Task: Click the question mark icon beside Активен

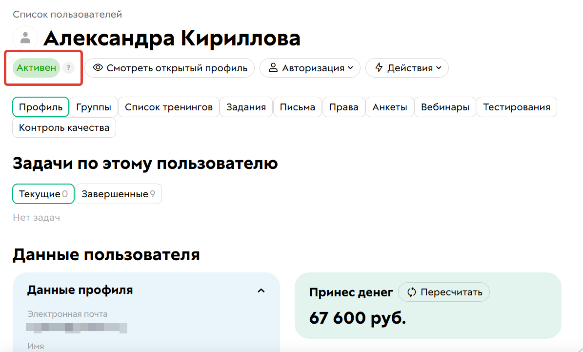Action: pyautogui.click(x=68, y=68)
